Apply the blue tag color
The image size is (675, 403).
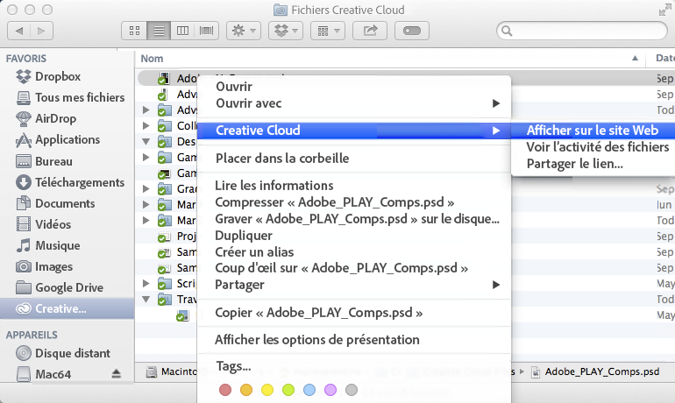tap(309, 390)
